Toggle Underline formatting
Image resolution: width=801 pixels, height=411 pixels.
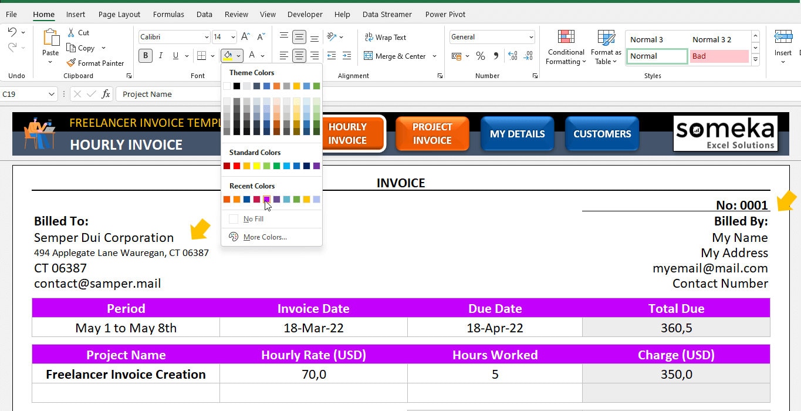pyautogui.click(x=175, y=56)
